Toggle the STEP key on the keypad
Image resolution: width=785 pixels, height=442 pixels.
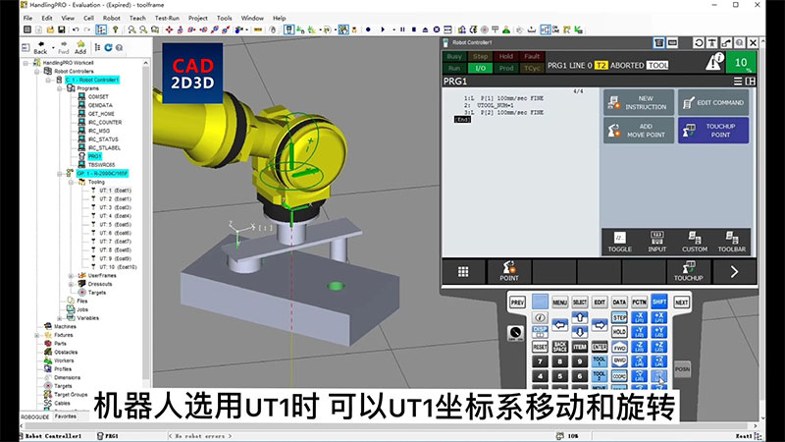coord(619,317)
